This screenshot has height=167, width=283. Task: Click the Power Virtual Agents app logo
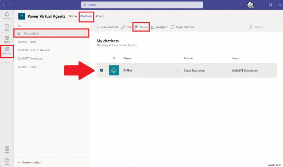(x=22, y=16)
